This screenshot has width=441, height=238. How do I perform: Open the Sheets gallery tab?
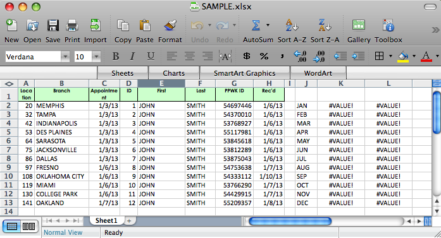(x=122, y=73)
